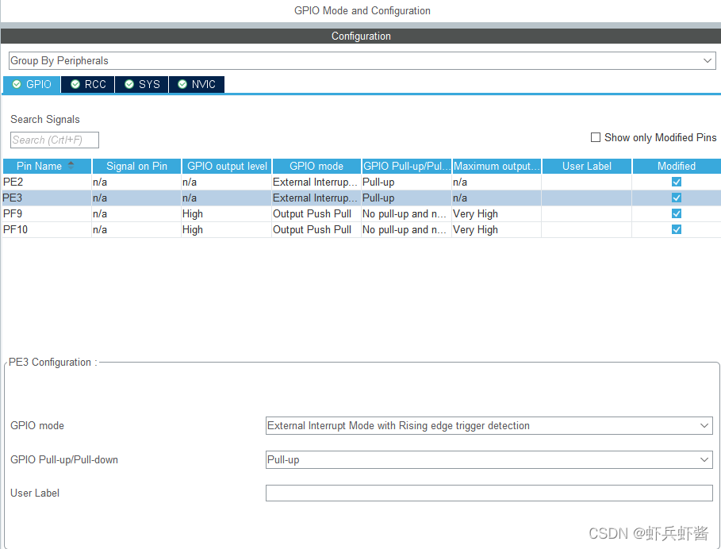Select the PF10 pin name cell
Viewport: 721px width, 549px height.
coord(46,229)
